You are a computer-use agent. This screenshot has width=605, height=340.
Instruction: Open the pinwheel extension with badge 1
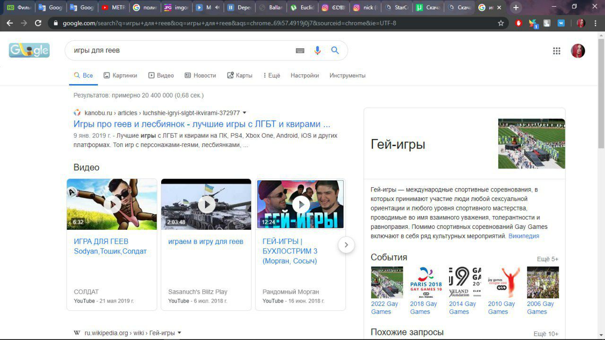point(533,23)
